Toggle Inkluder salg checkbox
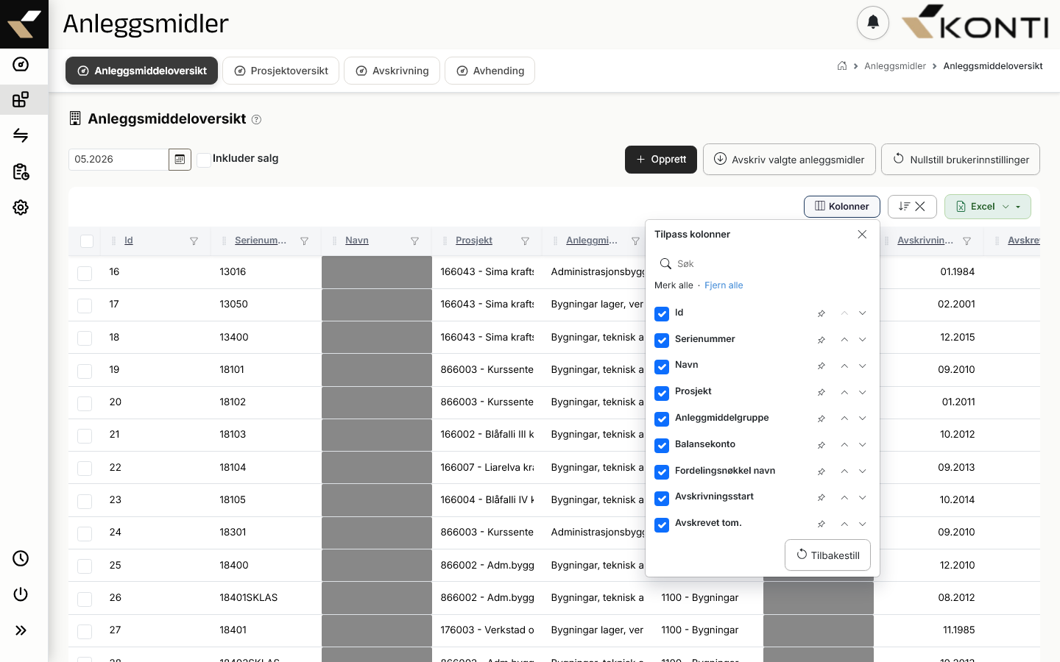1060x662 pixels. (204, 160)
